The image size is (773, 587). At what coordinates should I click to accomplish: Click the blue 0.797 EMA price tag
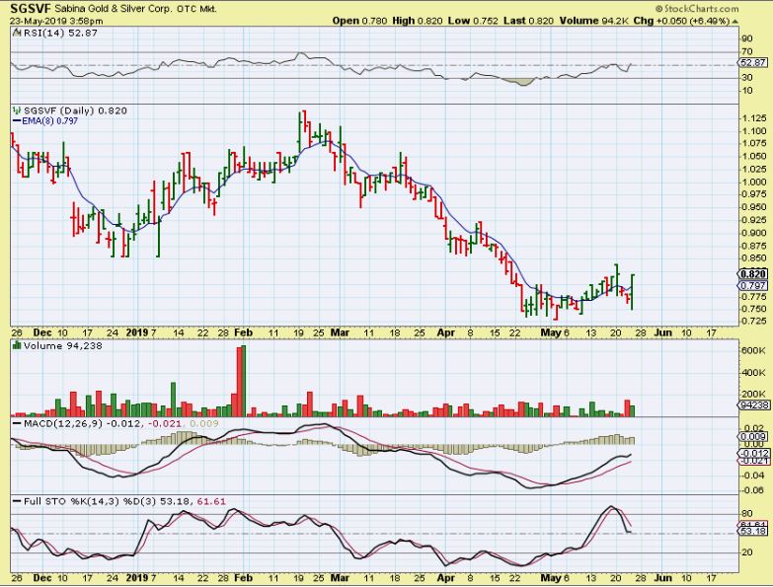752,285
